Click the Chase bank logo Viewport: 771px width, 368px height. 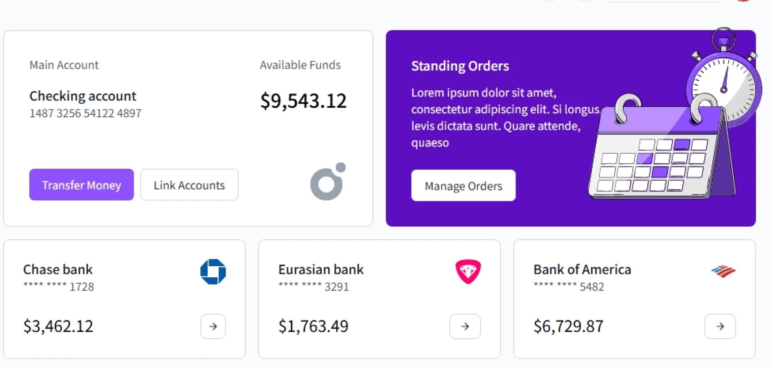pos(213,272)
